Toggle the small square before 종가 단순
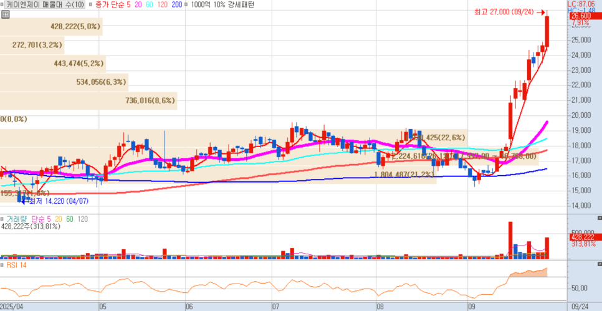Screen dimensions: 602x311 pos(90,5)
